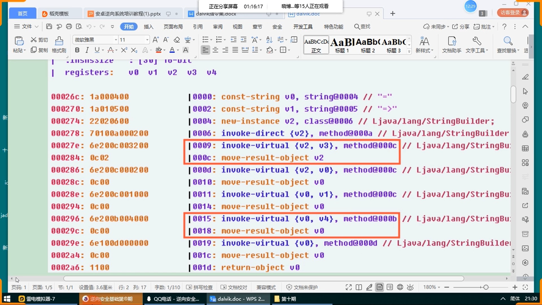Open the font name dropdown 微软雅黑
This screenshot has width=542, height=305.
(116, 40)
